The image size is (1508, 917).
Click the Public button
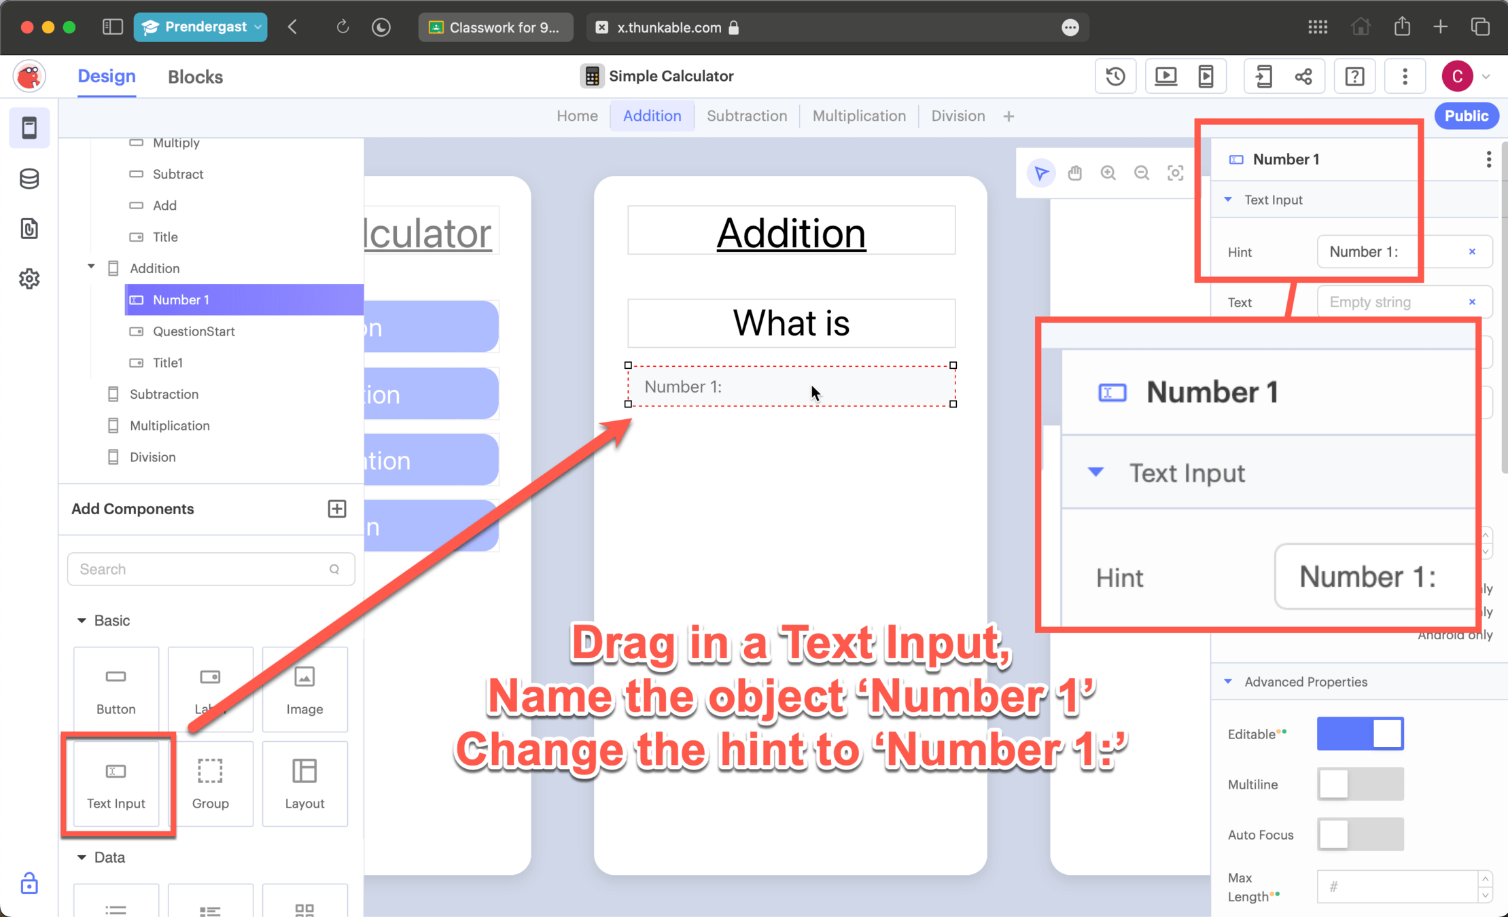[1466, 116]
